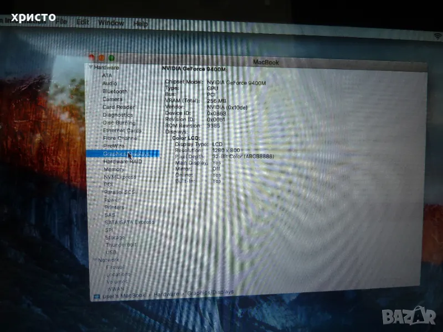
Task: Select Fibre Channel in the sidebar
Action: [x=120, y=138]
